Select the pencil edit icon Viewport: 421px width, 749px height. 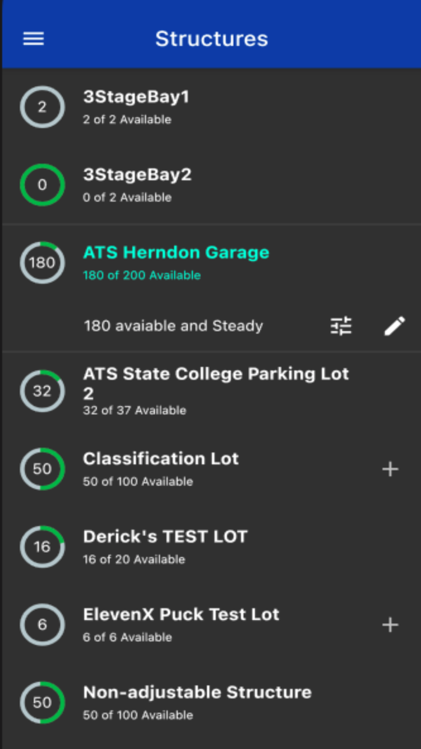point(395,325)
